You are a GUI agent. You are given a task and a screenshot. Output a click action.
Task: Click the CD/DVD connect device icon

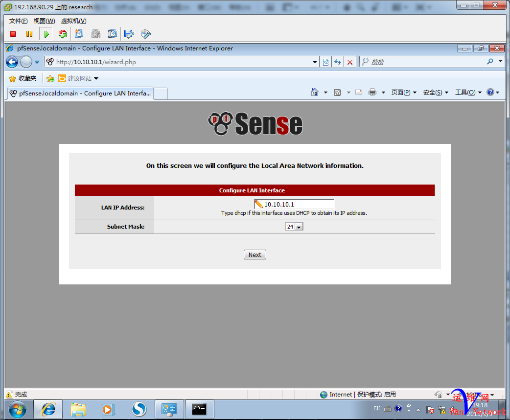point(146,34)
